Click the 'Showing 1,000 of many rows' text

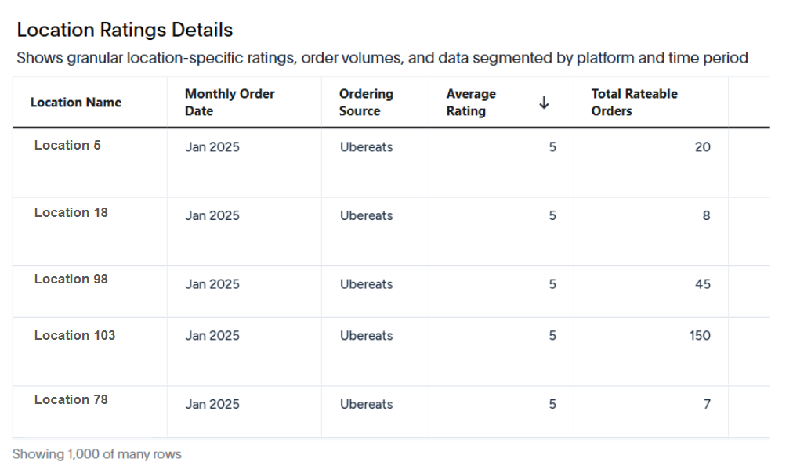click(x=96, y=454)
